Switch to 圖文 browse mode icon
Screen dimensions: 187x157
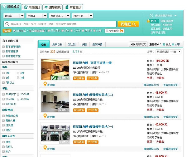(x=164, y=44)
